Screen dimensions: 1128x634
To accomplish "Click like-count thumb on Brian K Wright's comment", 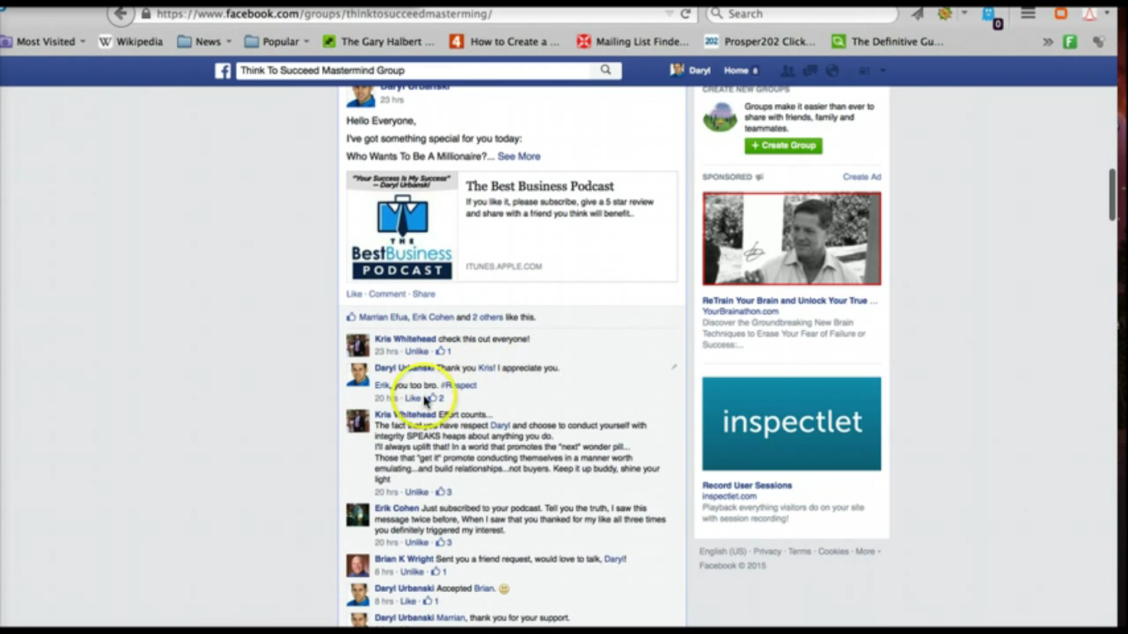I will click(435, 571).
